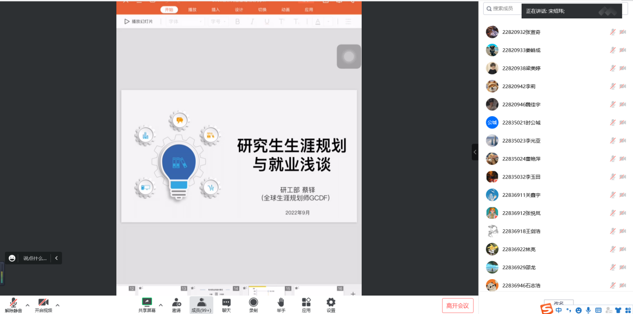Viewport: 633px width, 314px height.
Task: Raise hand using the 举手 icon
Action: click(281, 302)
